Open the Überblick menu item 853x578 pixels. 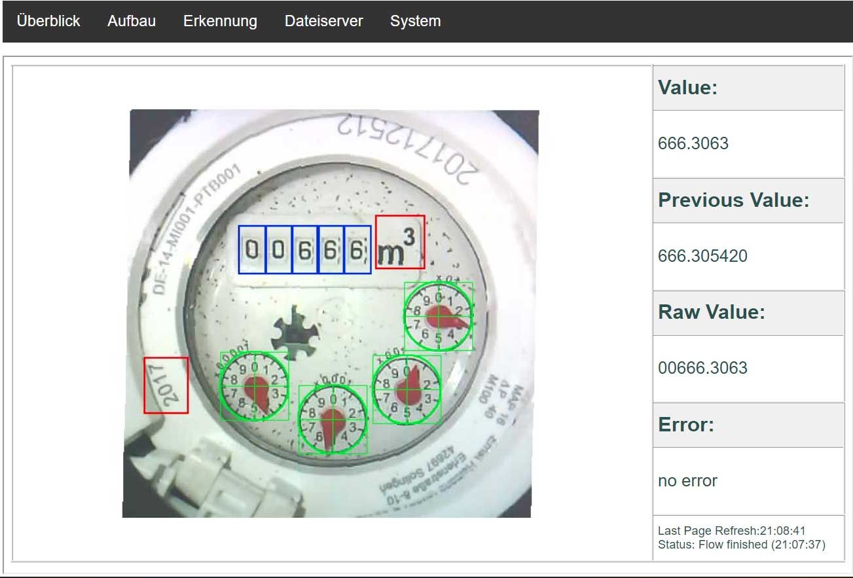click(48, 21)
